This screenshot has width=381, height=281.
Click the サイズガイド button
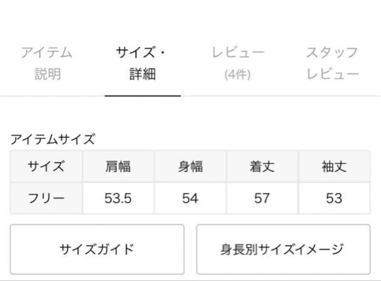(x=97, y=249)
